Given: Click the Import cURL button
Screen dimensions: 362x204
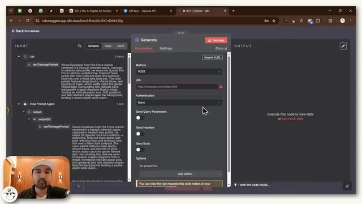Looking at the screenshot, I should tap(213, 57).
